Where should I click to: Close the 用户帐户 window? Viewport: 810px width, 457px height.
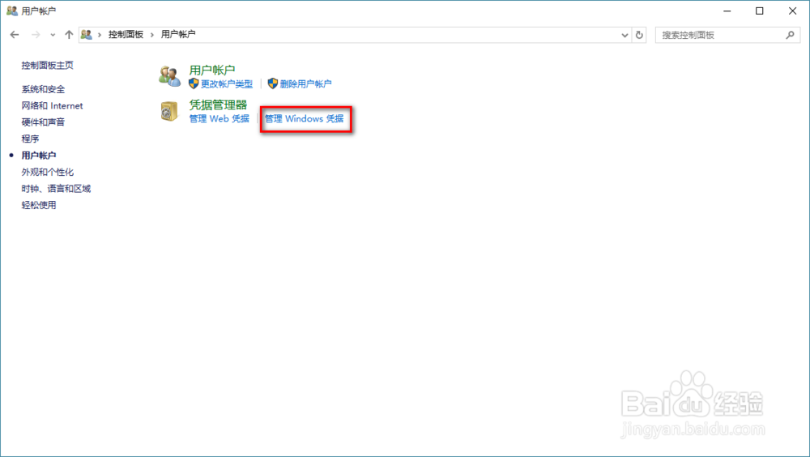click(792, 11)
